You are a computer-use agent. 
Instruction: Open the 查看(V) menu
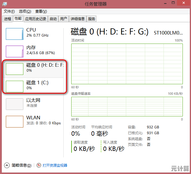click(41, 11)
